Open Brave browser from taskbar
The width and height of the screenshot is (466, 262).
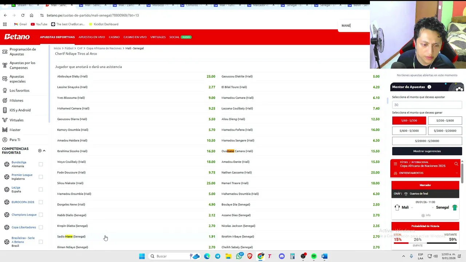(x=250, y=256)
